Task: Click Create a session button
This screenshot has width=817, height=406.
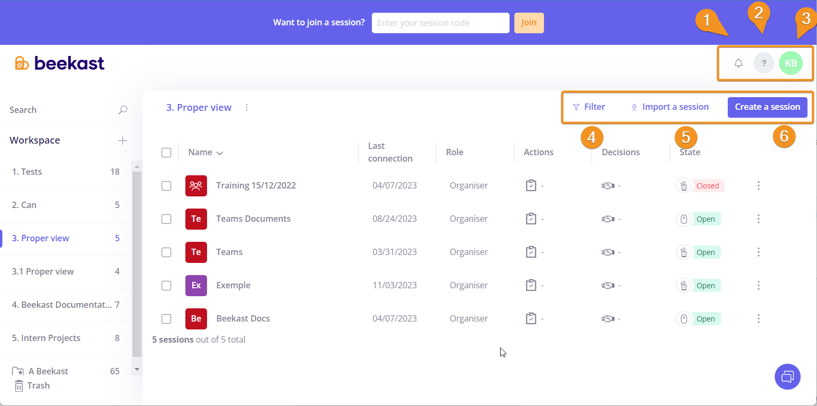Action: [767, 107]
